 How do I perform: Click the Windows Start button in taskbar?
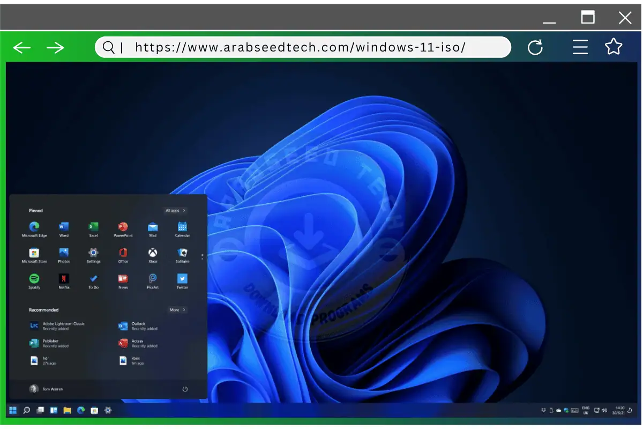click(x=12, y=410)
